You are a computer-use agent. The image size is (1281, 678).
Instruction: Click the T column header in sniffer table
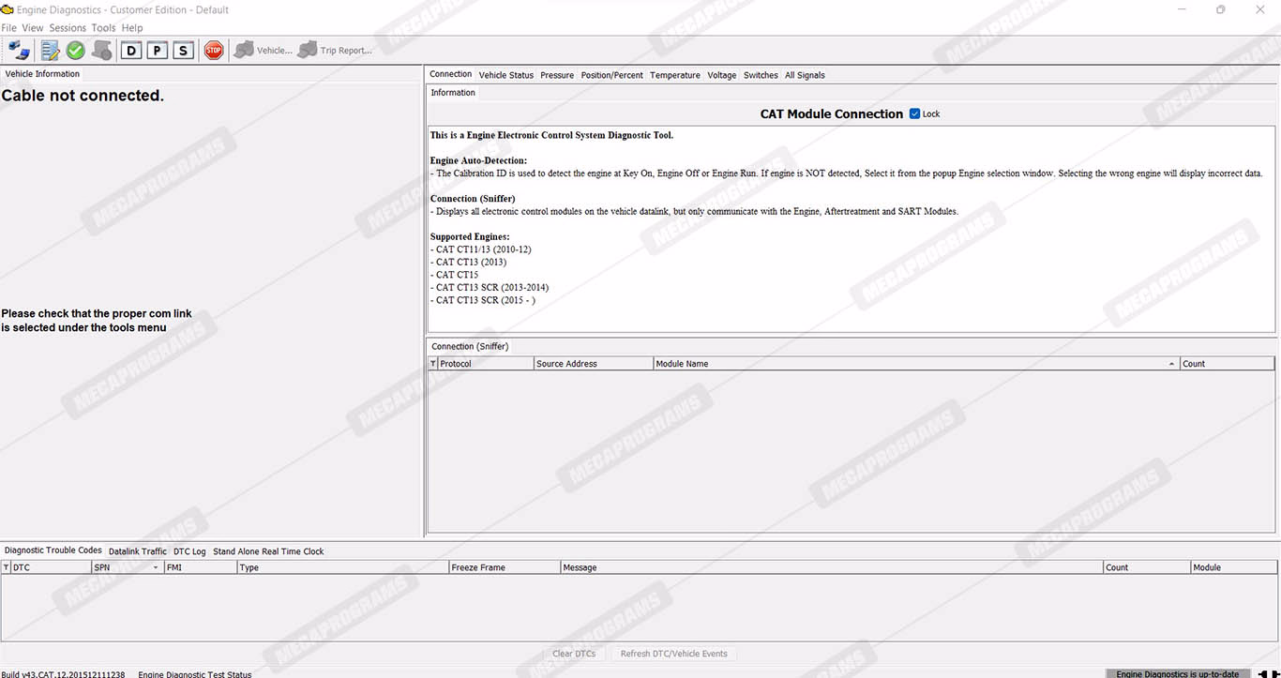433,364
